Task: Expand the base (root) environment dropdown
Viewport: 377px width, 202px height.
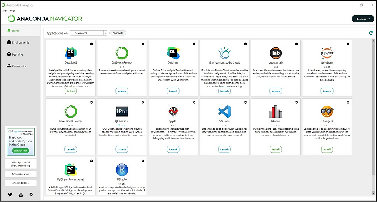Action: click(88, 33)
